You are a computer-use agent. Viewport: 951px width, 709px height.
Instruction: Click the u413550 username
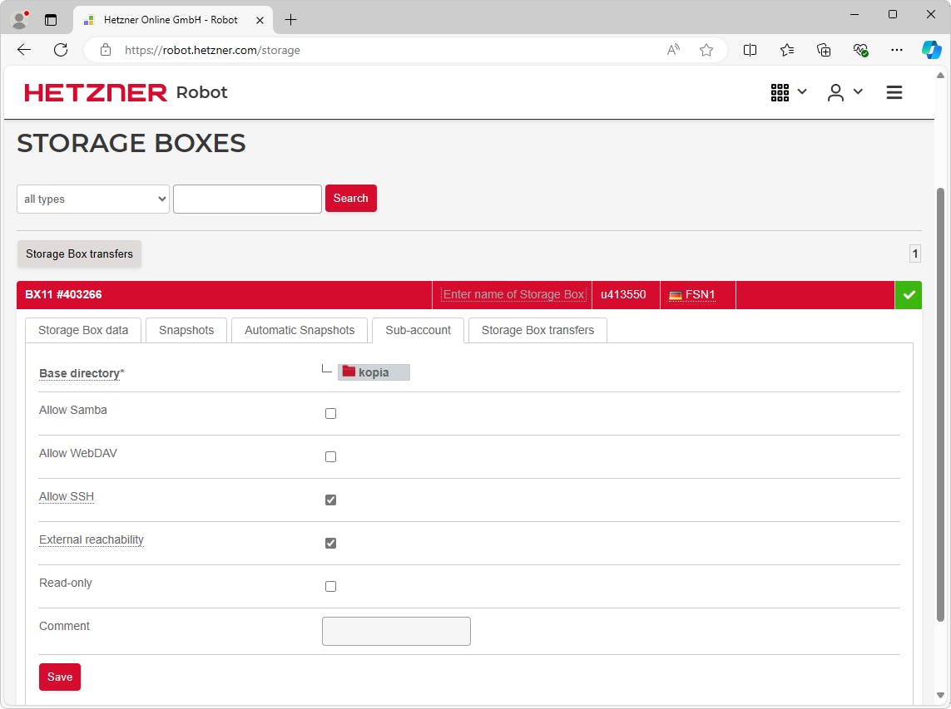[x=623, y=294]
